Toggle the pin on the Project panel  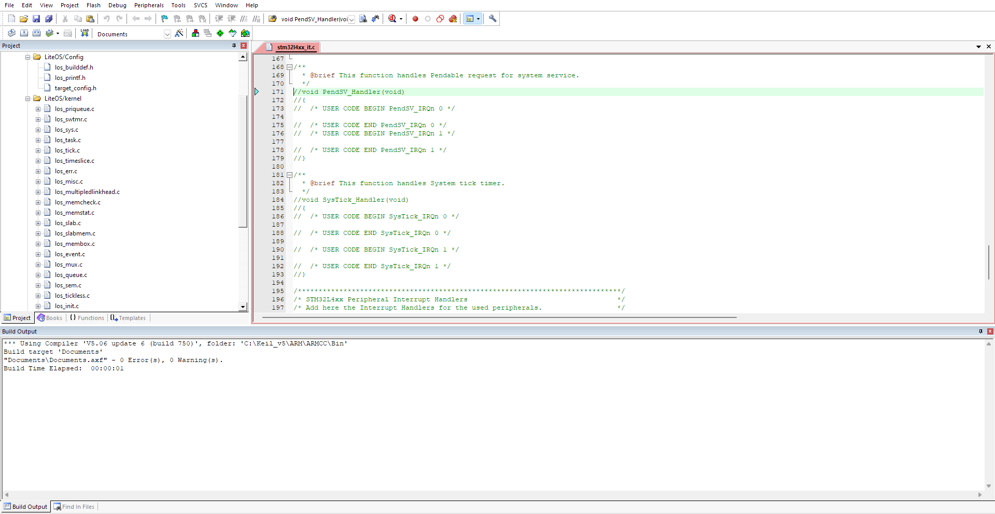pyautogui.click(x=234, y=46)
